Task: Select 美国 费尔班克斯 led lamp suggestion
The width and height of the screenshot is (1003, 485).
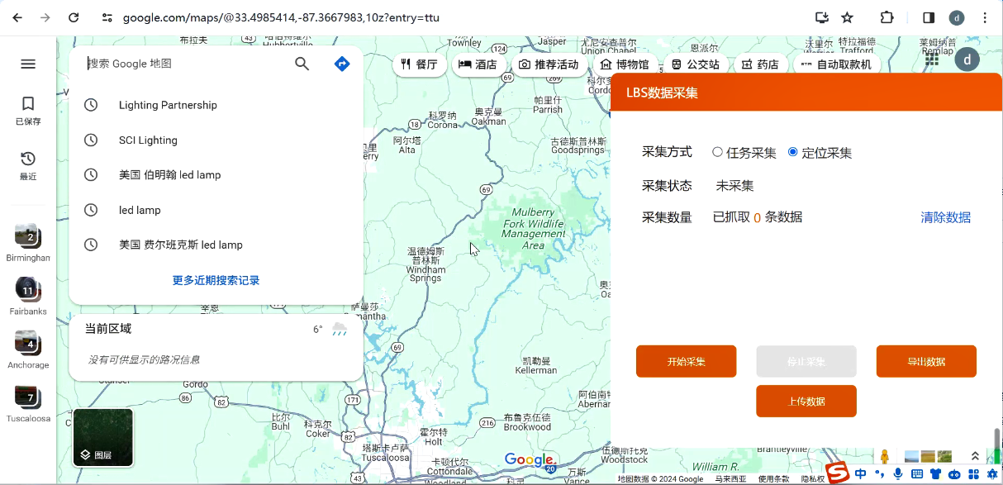Action: (x=216, y=245)
